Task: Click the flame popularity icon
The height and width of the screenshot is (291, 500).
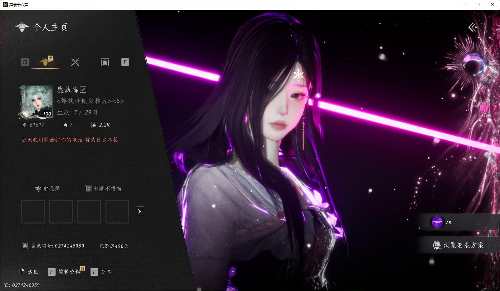Action: [x=65, y=125]
